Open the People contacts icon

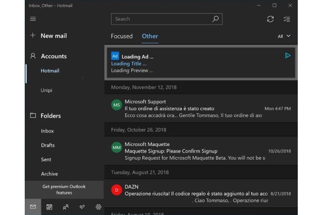[66, 207]
